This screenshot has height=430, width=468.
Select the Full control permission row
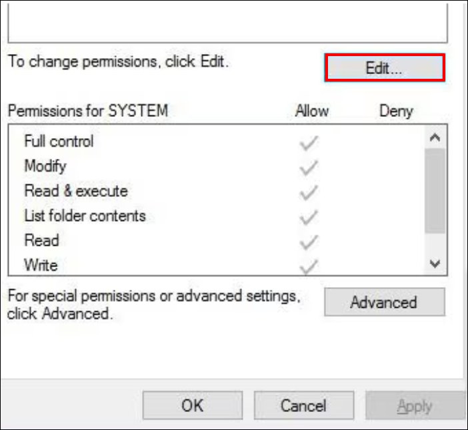coord(59,142)
